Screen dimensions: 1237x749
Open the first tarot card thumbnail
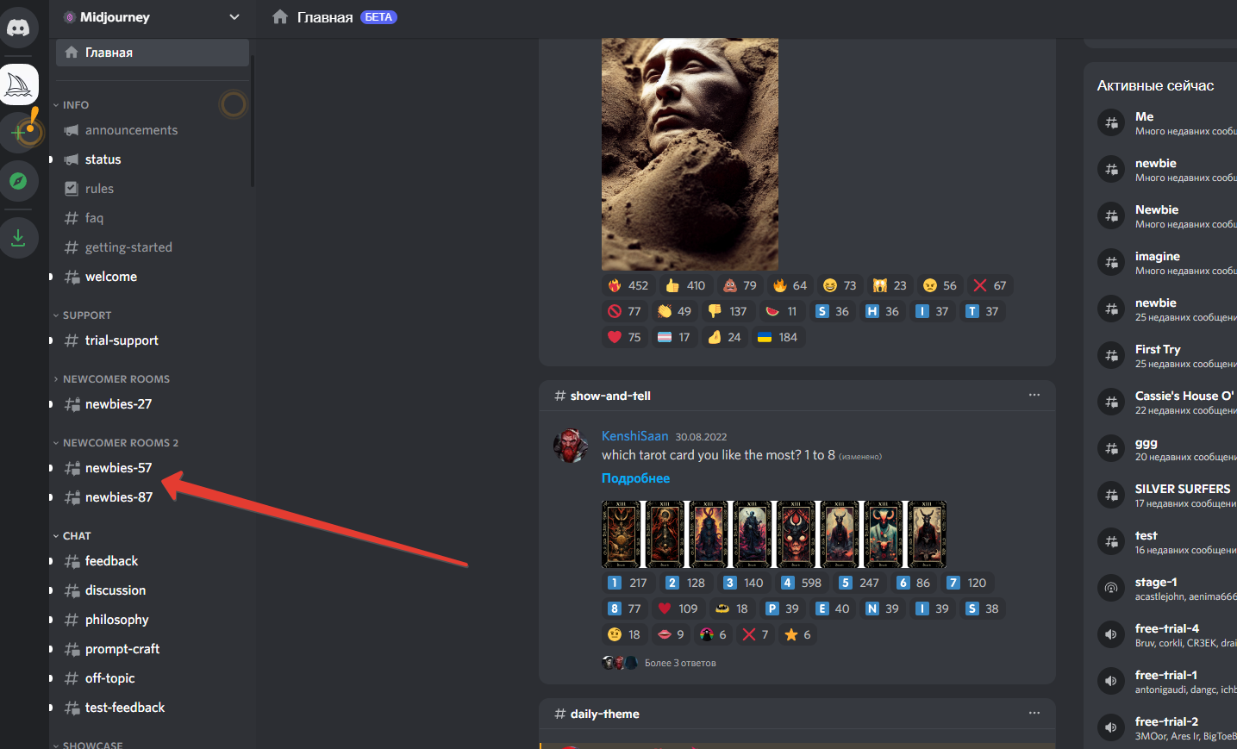622,534
